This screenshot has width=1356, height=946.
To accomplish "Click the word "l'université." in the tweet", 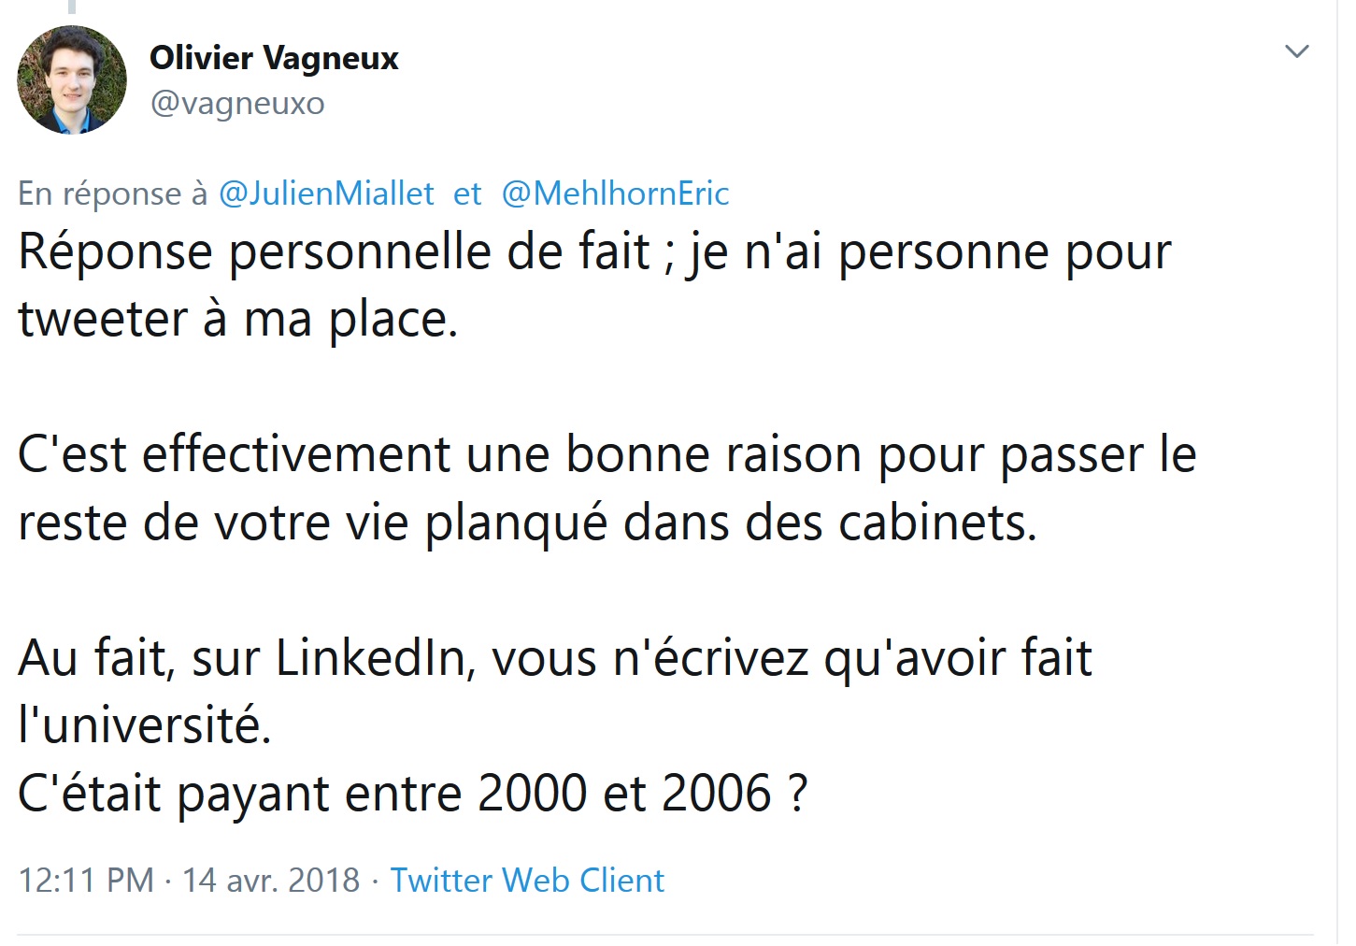I will tap(145, 725).
